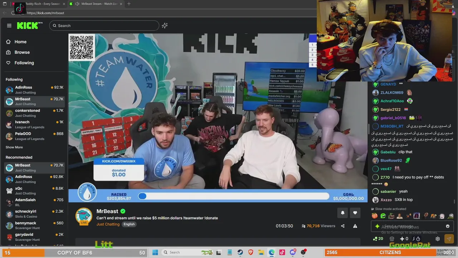Toggle the Kick sidebar hamburger menu
This screenshot has width=458, height=258.
click(9, 25)
